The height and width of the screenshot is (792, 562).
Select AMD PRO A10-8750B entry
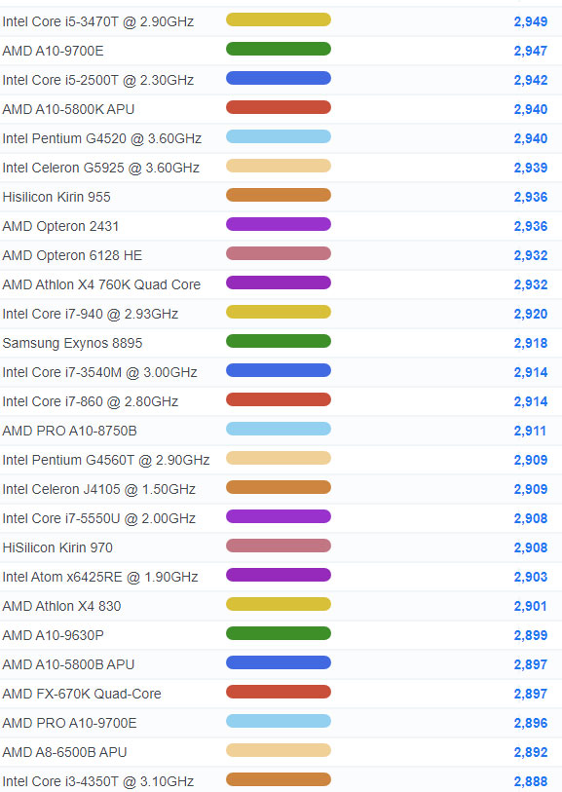click(x=70, y=431)
